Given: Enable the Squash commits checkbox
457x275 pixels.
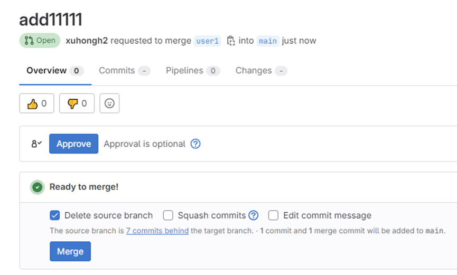Looking at the screenshot, I should (x=168, y=215).
